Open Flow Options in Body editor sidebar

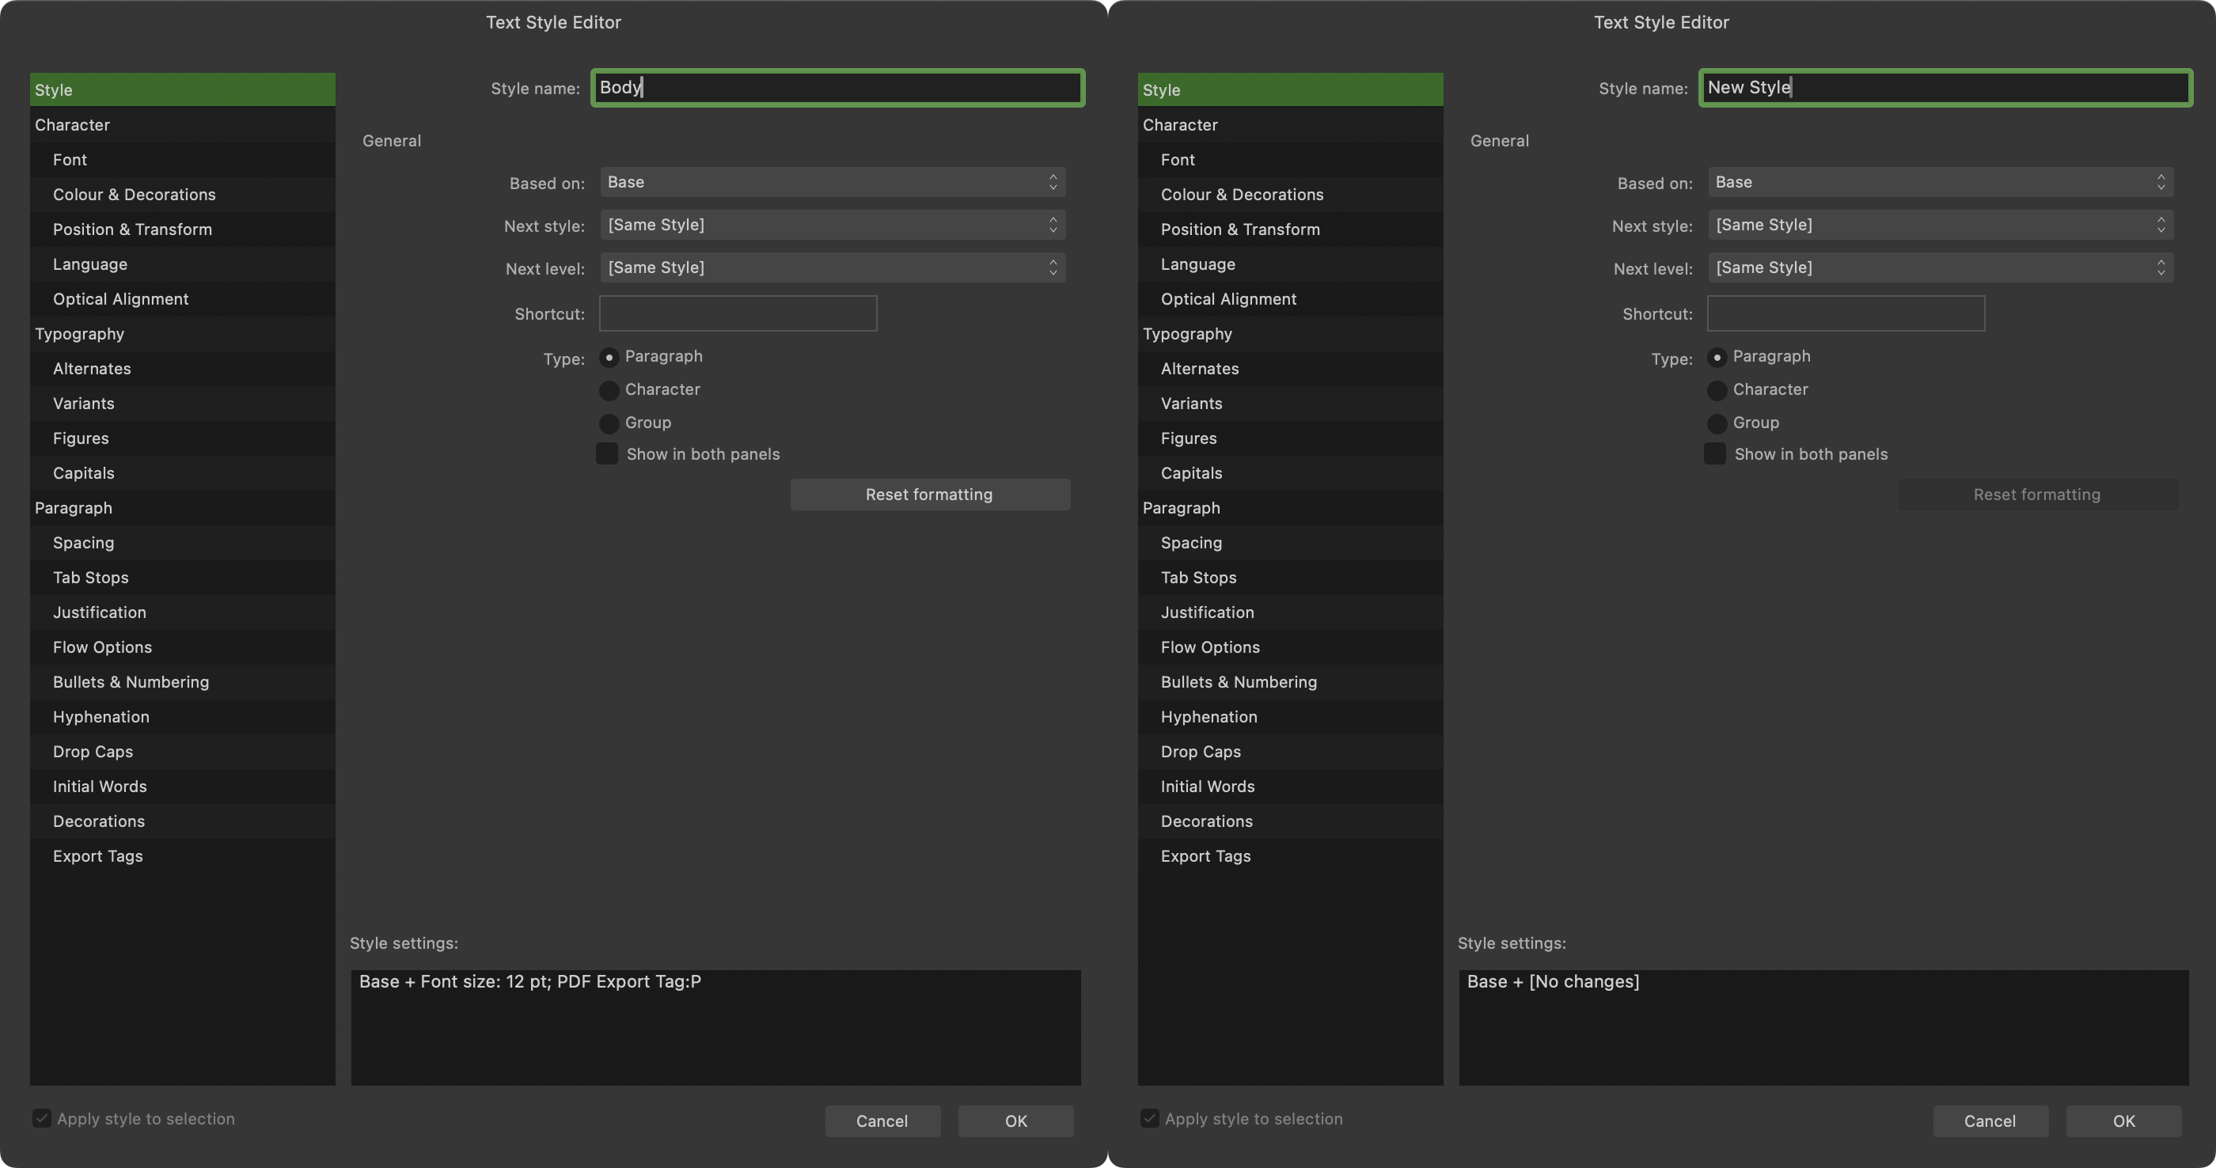tap(182, 647)
